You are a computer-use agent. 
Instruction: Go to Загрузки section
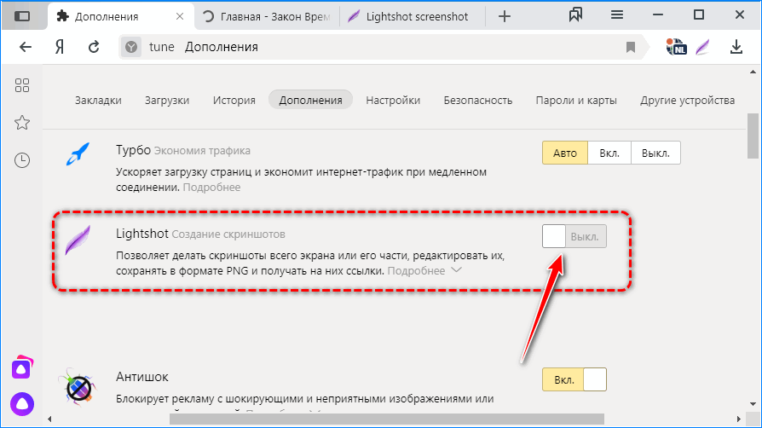[167, 101]
